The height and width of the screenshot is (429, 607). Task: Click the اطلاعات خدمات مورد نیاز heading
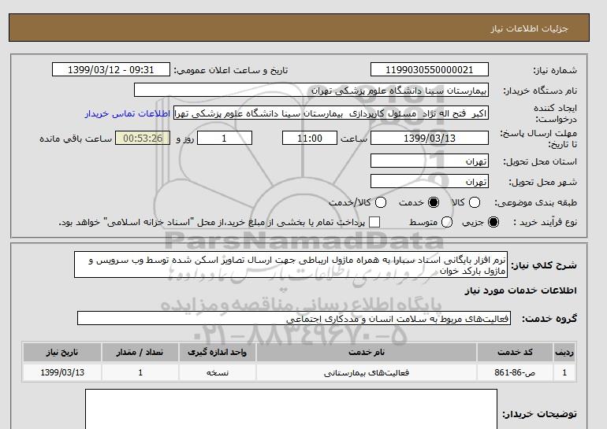click(x=520, y=290)
